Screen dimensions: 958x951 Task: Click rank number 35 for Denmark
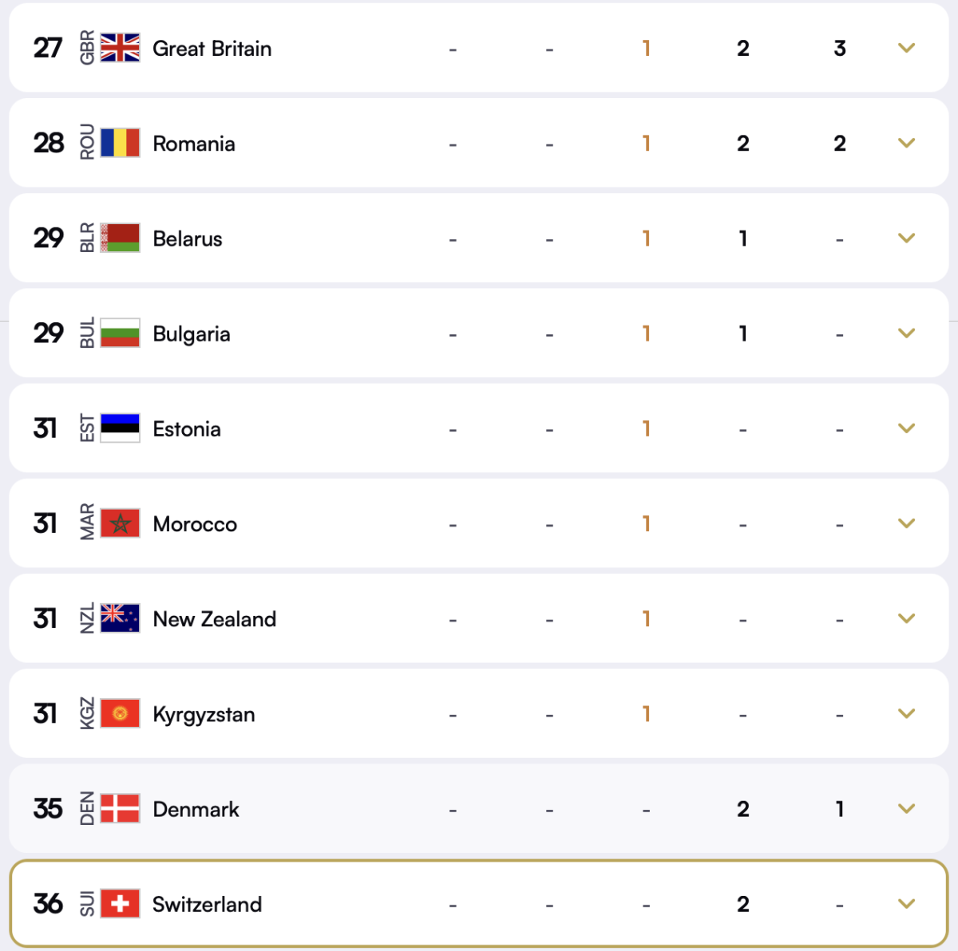[x=48, y=808]
